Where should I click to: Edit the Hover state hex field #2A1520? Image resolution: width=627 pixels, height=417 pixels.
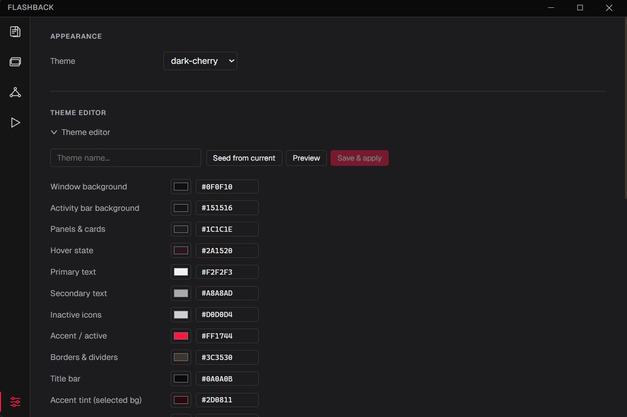[x=227, y=251]
